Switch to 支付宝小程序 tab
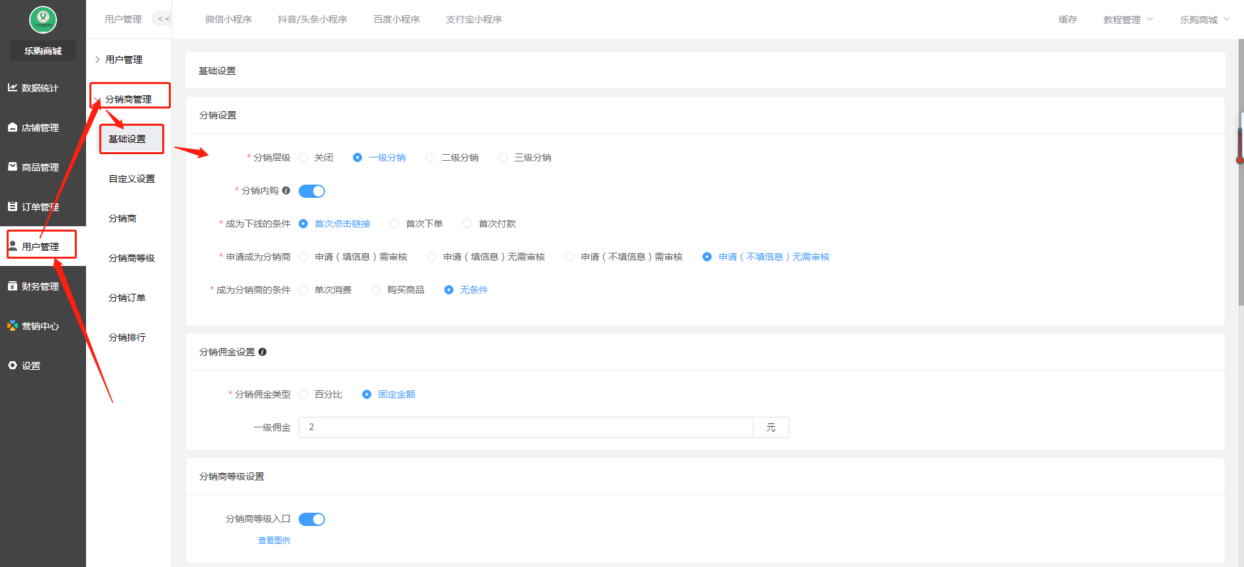The width and height of the screenshot is (1244, 567). [x=474, y=19]
